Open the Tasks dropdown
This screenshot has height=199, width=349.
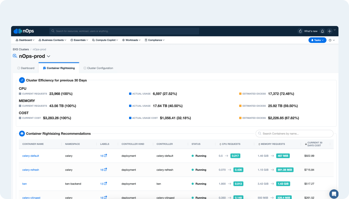point(317,40)
